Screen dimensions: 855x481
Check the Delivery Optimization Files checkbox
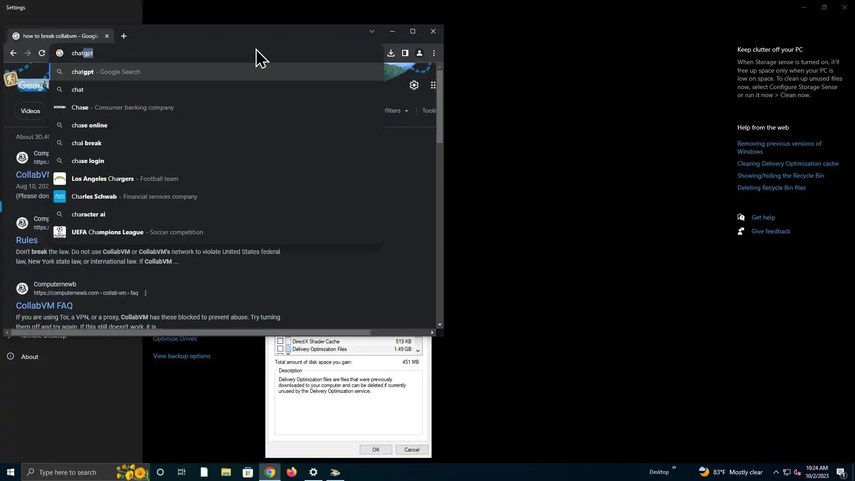pos(280,349)
